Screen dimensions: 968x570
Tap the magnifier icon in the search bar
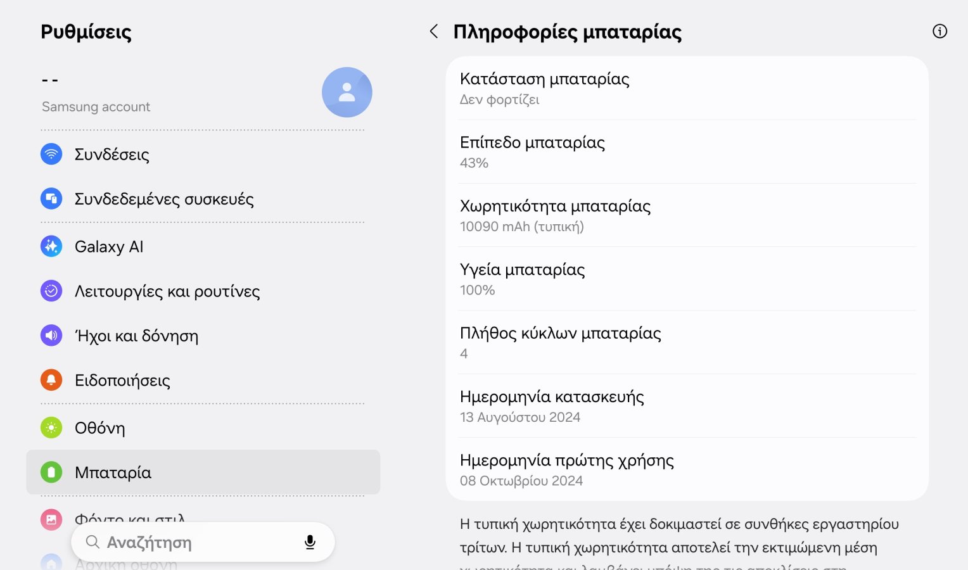click(92, 542)
